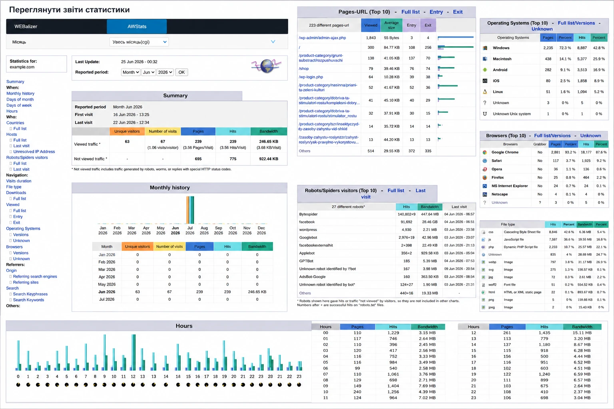
Task: Click the svg file type icon
Action: click(484, 270)
